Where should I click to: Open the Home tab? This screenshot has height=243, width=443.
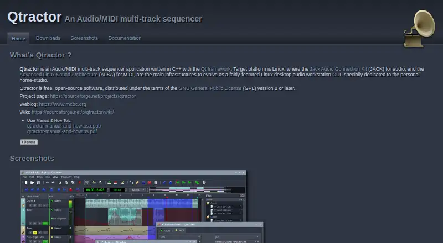click(18, 38)
